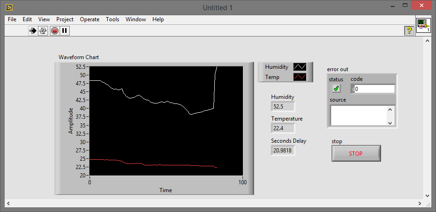Viewport: 436px width, 212px height.
Task: Open the File menu
Action: pos(12,19)
